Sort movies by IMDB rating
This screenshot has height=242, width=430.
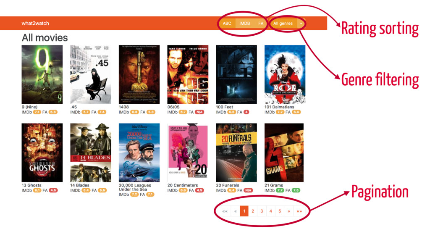245,24
